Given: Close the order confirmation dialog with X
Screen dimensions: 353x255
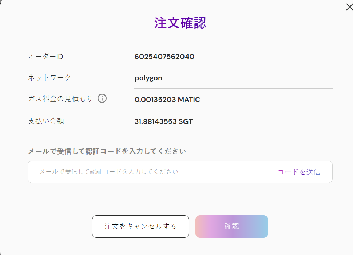Looking at the screenshot, I should [x=349, y=7].
